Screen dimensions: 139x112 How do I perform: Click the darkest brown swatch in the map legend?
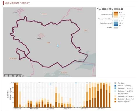[116, 13]
